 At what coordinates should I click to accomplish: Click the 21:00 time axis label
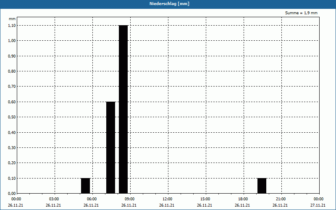(x=281, y=199)
